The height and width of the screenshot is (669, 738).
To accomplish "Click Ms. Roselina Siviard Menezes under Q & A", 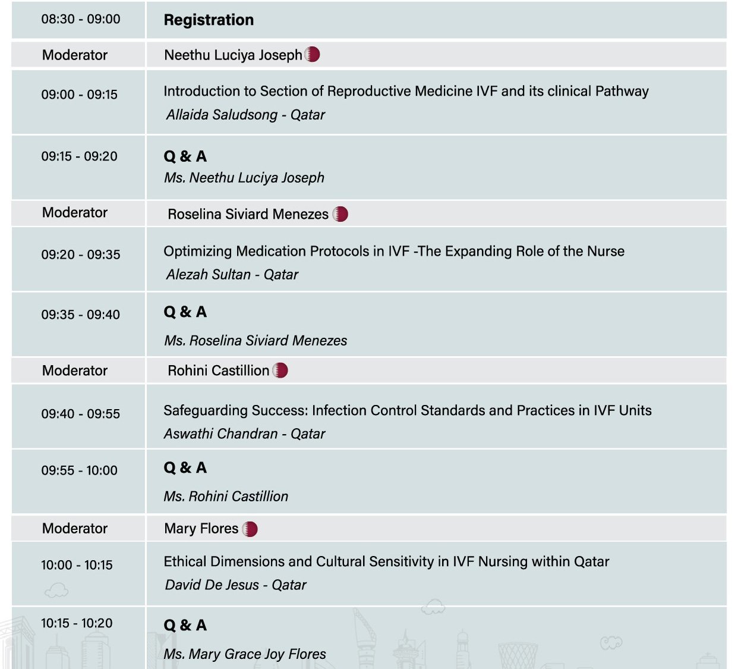I will coord(256,341).
